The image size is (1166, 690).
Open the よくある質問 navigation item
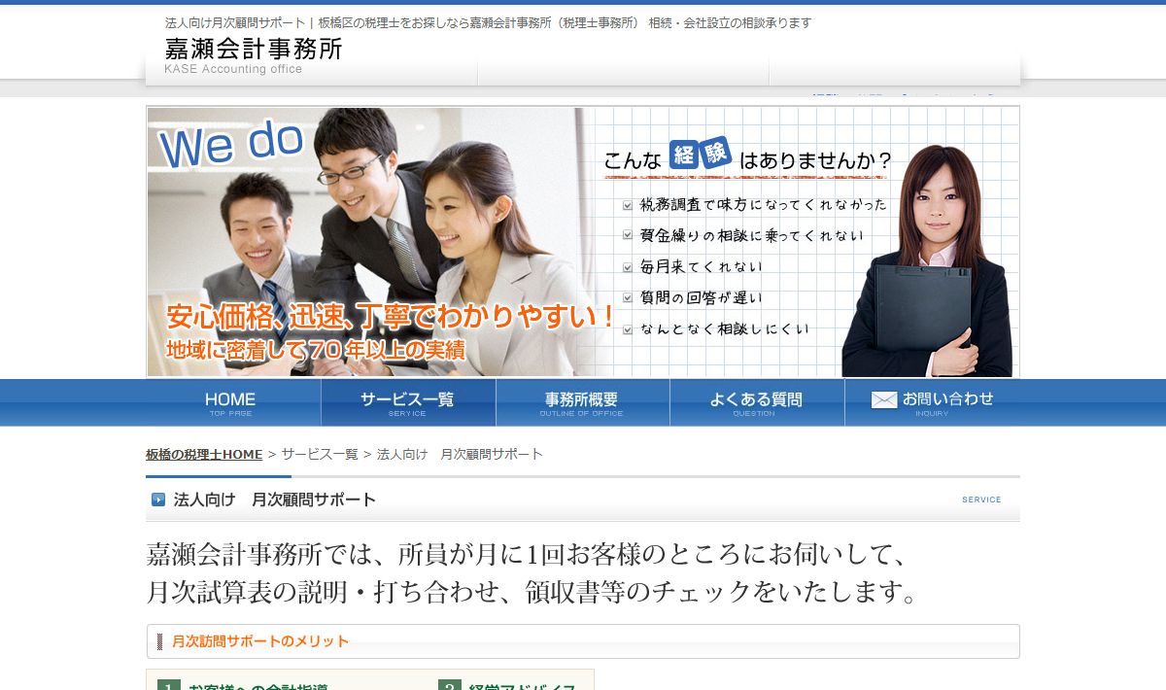click(x=756, y=402)
